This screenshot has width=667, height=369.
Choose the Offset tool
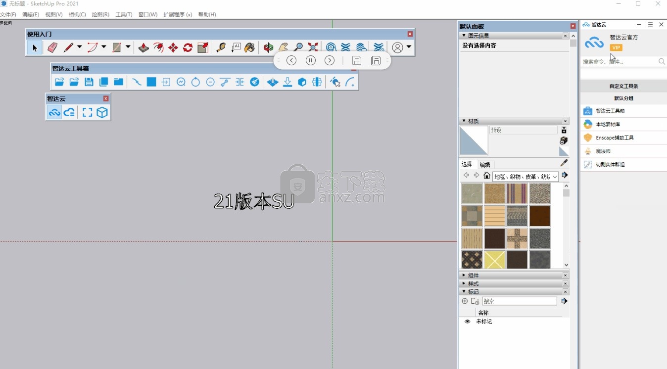coord(158,47)
